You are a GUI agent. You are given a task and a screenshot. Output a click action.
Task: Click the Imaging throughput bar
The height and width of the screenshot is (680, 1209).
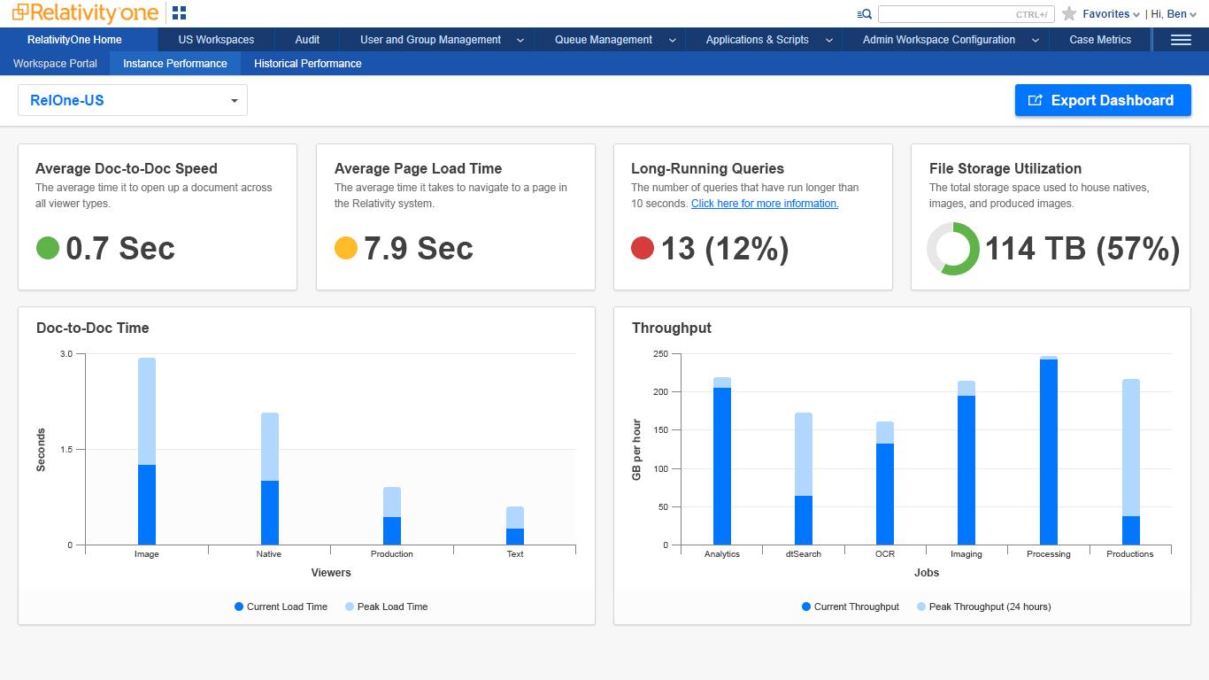tap(966, 463)
